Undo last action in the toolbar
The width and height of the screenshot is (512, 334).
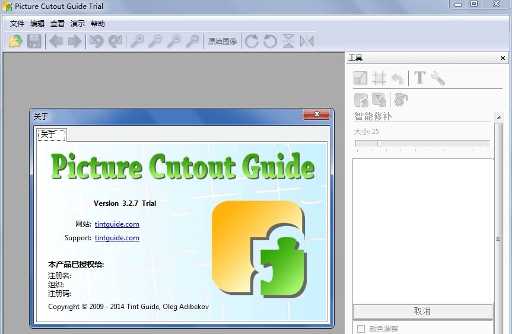click(96, 41)
